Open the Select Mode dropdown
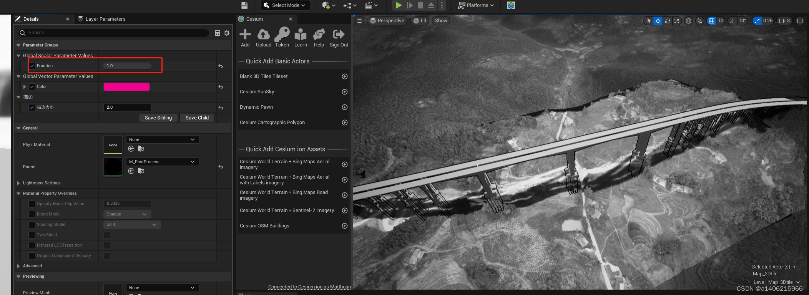 click(285, 5)
